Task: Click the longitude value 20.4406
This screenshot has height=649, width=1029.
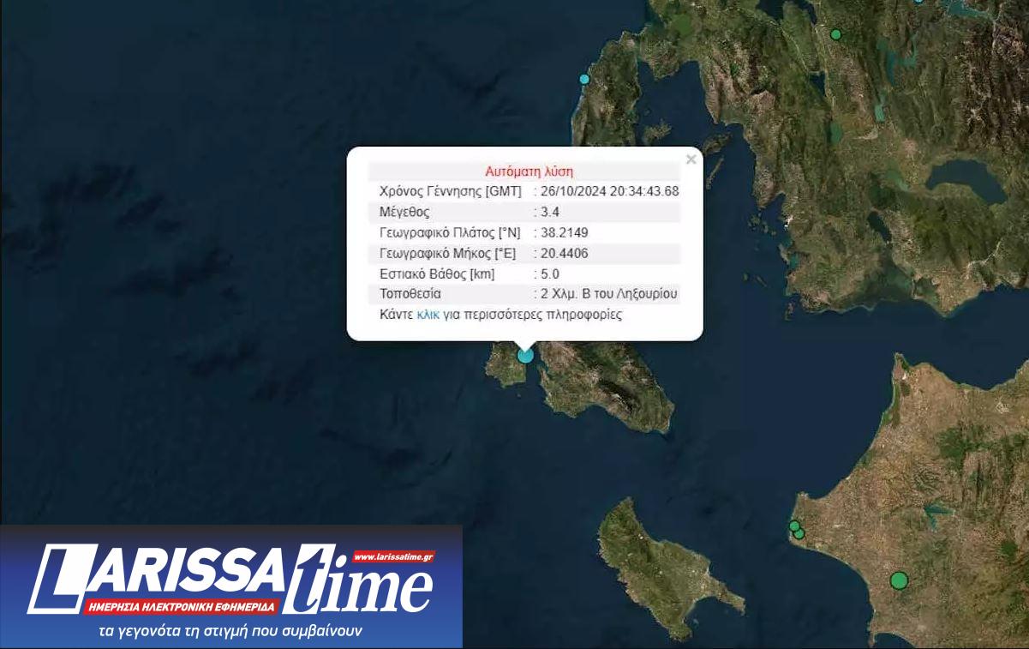Action: [x=564, y=253]
